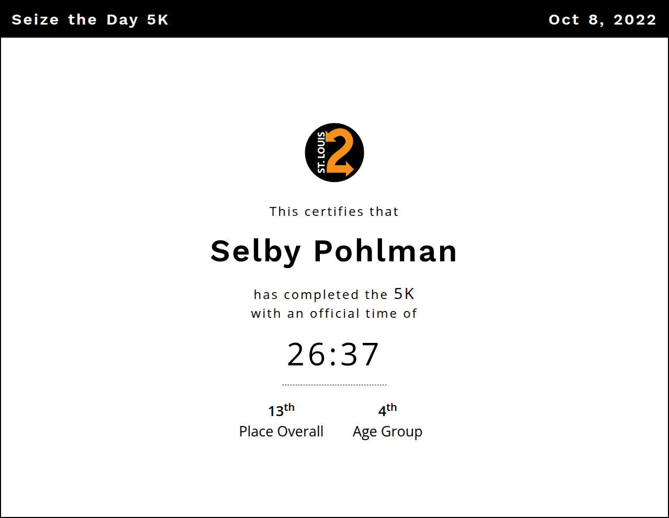Click the dotted divider under the time
Image resolution: width=669 pixels, height=518 pixels.
click(x=334, y=385)
